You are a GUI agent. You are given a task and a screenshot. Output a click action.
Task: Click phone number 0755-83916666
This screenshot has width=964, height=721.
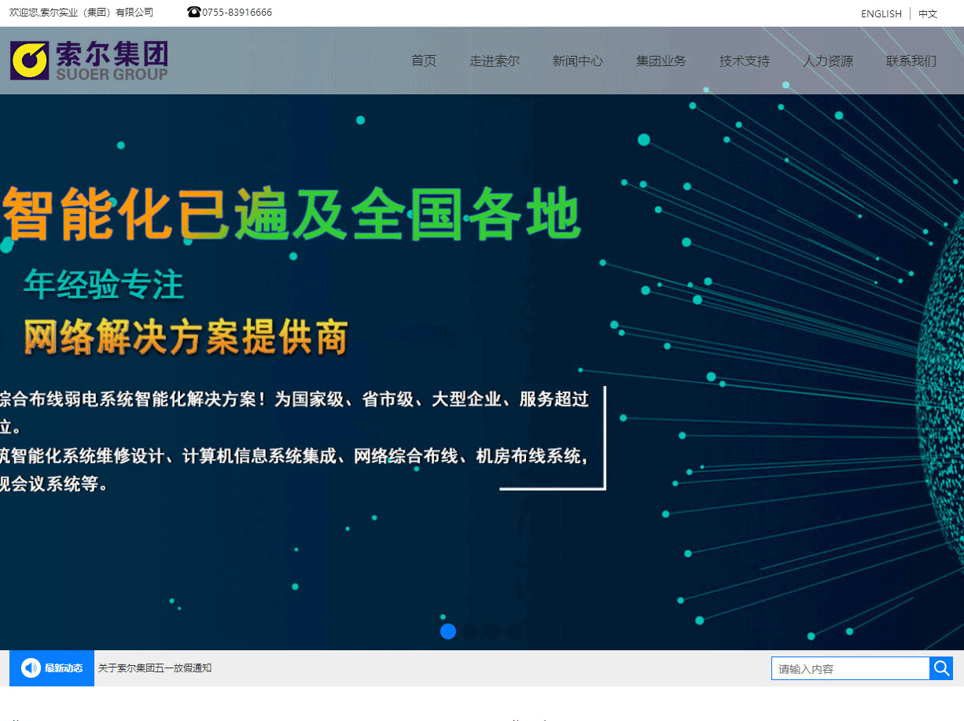point(237,12)
